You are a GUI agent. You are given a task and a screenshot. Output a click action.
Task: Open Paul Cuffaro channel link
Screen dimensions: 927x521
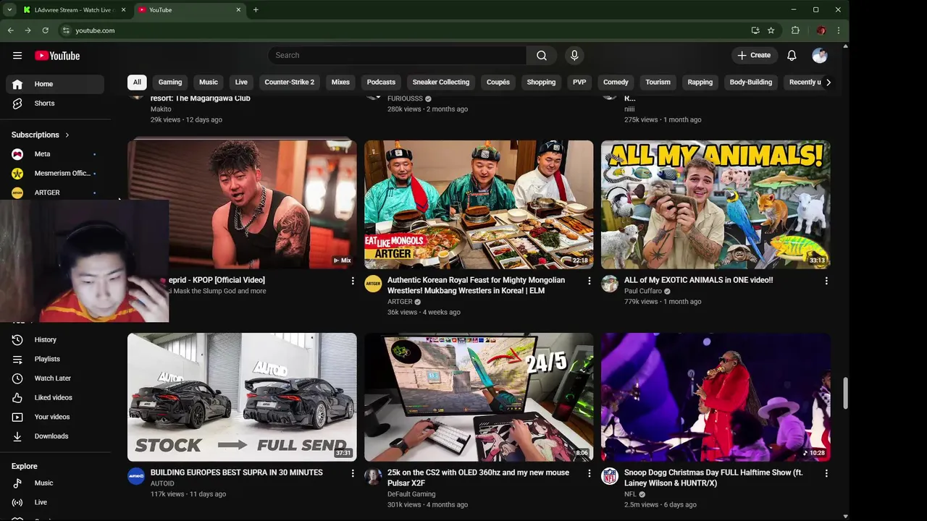[643, 291]
